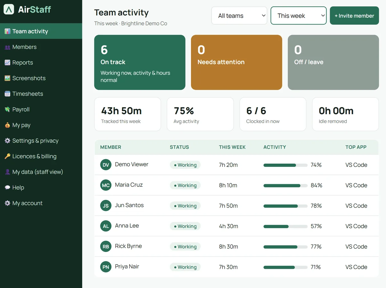Open My data (staff view)

tap(41, 172)
